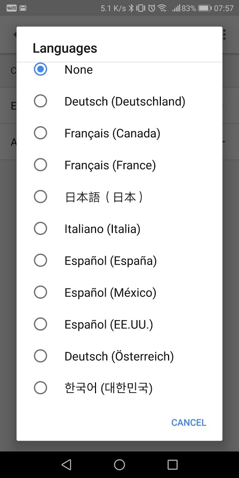Viewport: 239px width, 478px height.
Task: Tap the Bluetooth status icon
Action: [131, 8]
